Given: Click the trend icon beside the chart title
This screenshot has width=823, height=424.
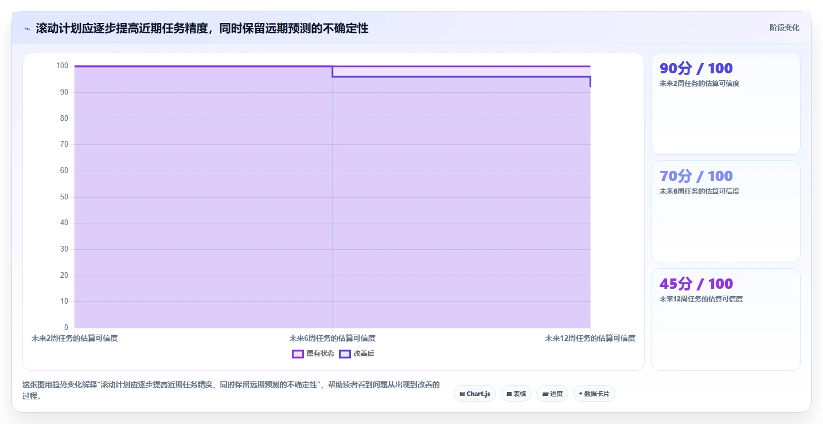Looking at the screenshot, I should tap(27, 29).
